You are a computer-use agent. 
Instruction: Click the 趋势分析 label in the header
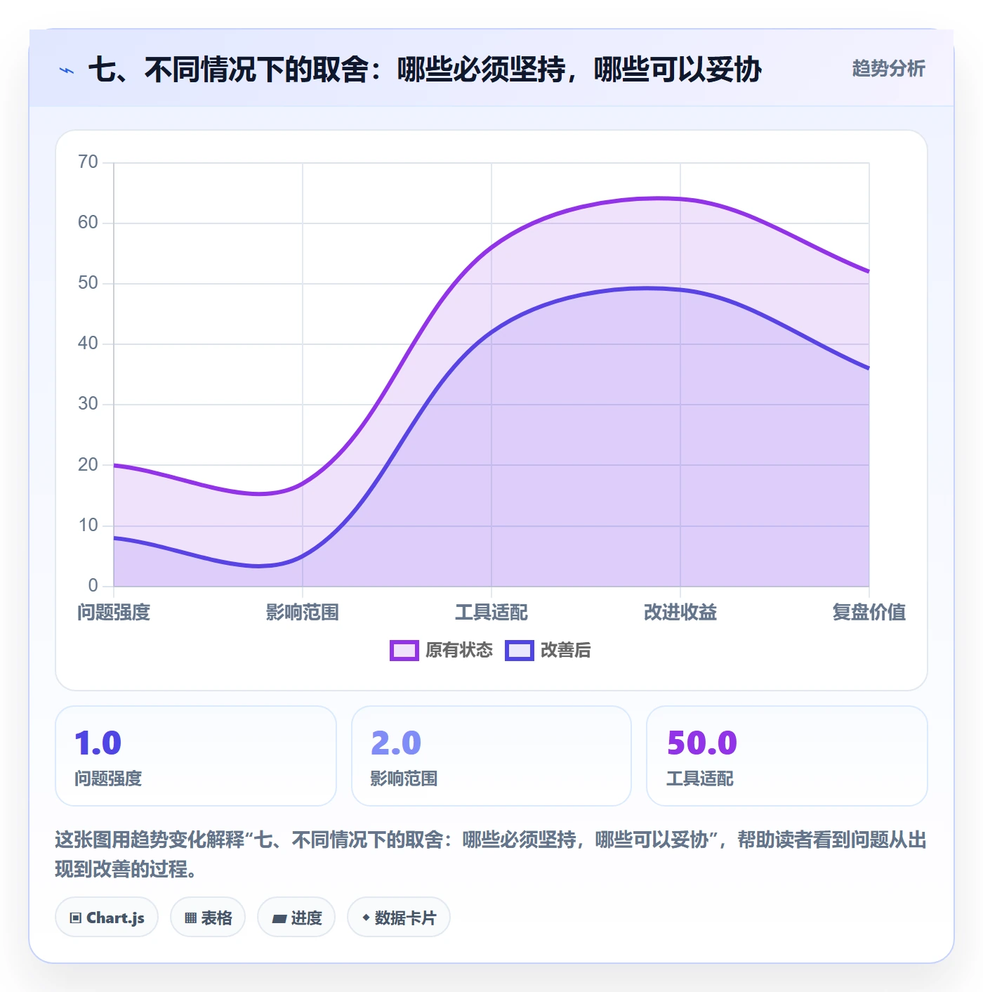[x=888, y=68]
